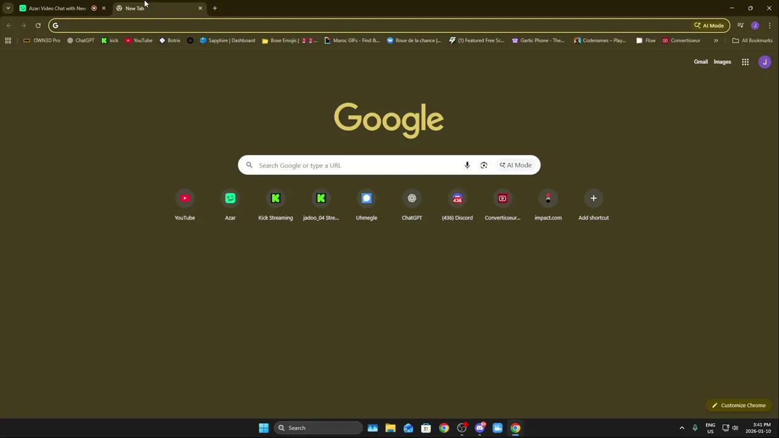Open the Sapphire | Dashboard bookmark

pos(228,41)
